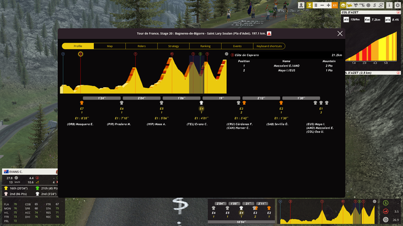Select group E2 orange jersey in dialog
The width and height of the screenshot is (403, 226).
click(281, 103)
